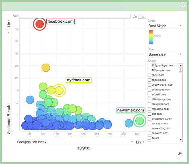Screen dimensions: 189x164
Task: Open the Color 'Best Match' dropdown
Action: [x=165, y=26]
